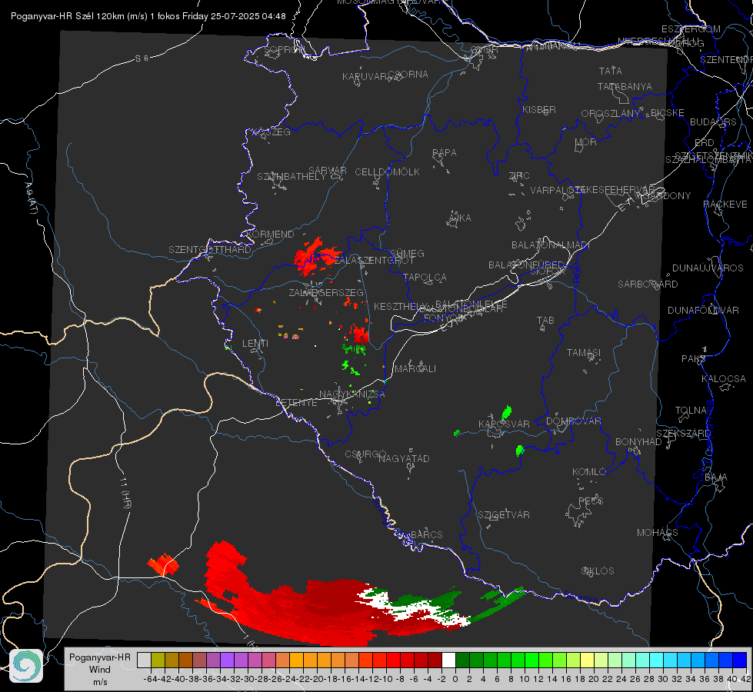
Task: Click the TAMÁSI city label
Action: click(584, 353)
